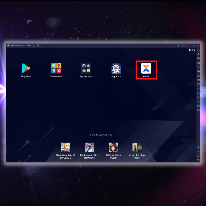This screenshot has width=206, height=206.
Task: Open settings gear at sidebar bottom
Action: (199, 147)
